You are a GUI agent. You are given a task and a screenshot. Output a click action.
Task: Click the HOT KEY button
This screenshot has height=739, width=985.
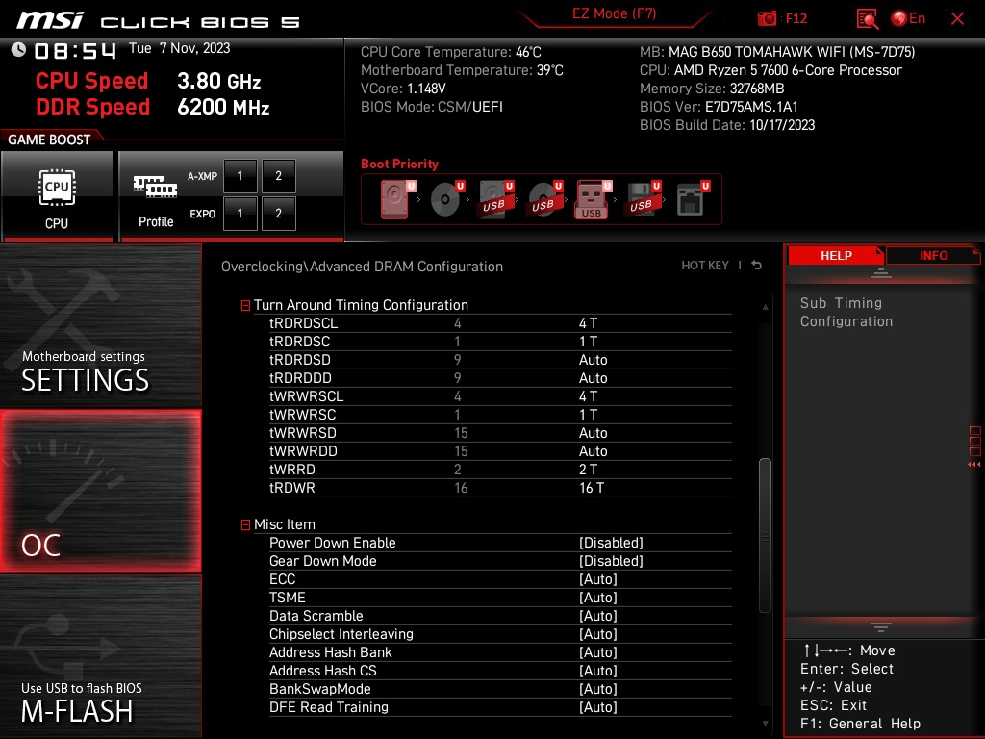pos(705,266)
